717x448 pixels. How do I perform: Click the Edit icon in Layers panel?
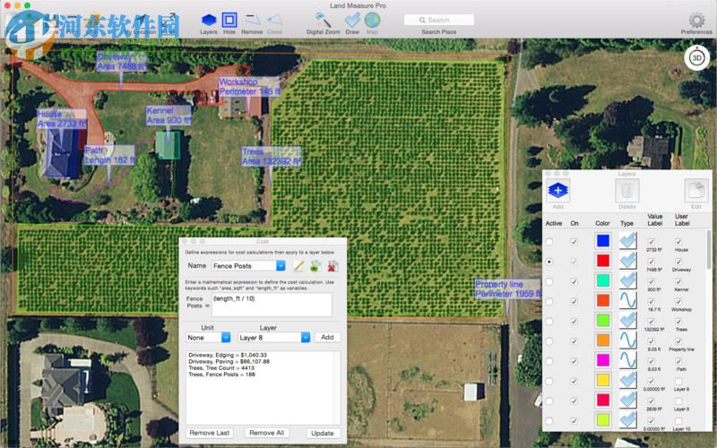point(696,190)
